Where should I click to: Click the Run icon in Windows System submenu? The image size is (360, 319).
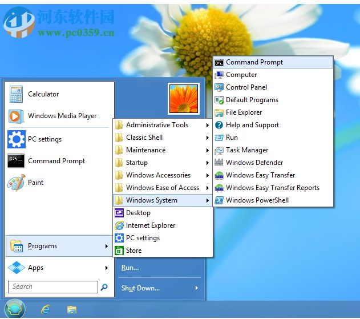click(x=219, y=138)
